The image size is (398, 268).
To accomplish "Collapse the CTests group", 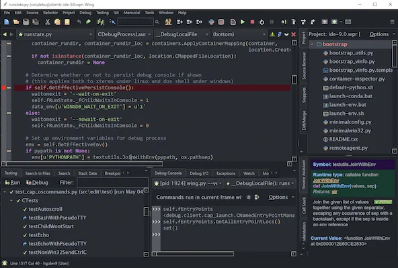I will [11, 201].
